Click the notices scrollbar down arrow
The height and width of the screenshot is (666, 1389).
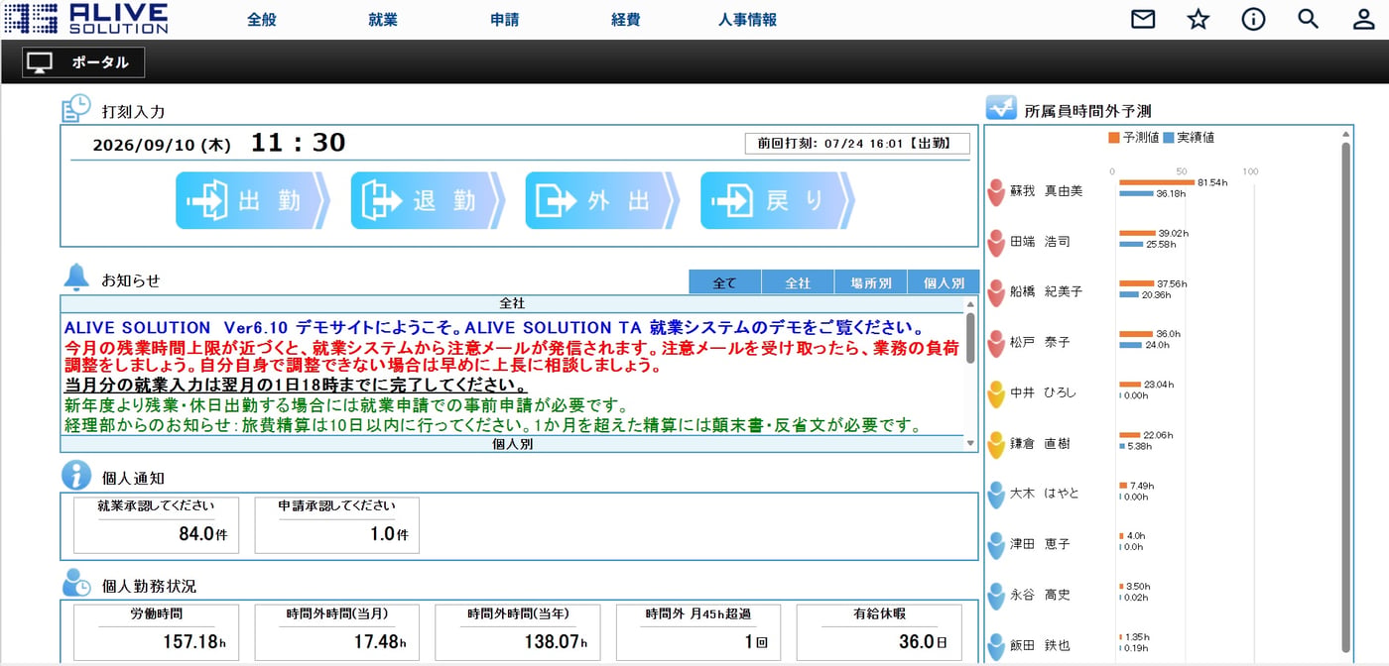pos(970,444)
